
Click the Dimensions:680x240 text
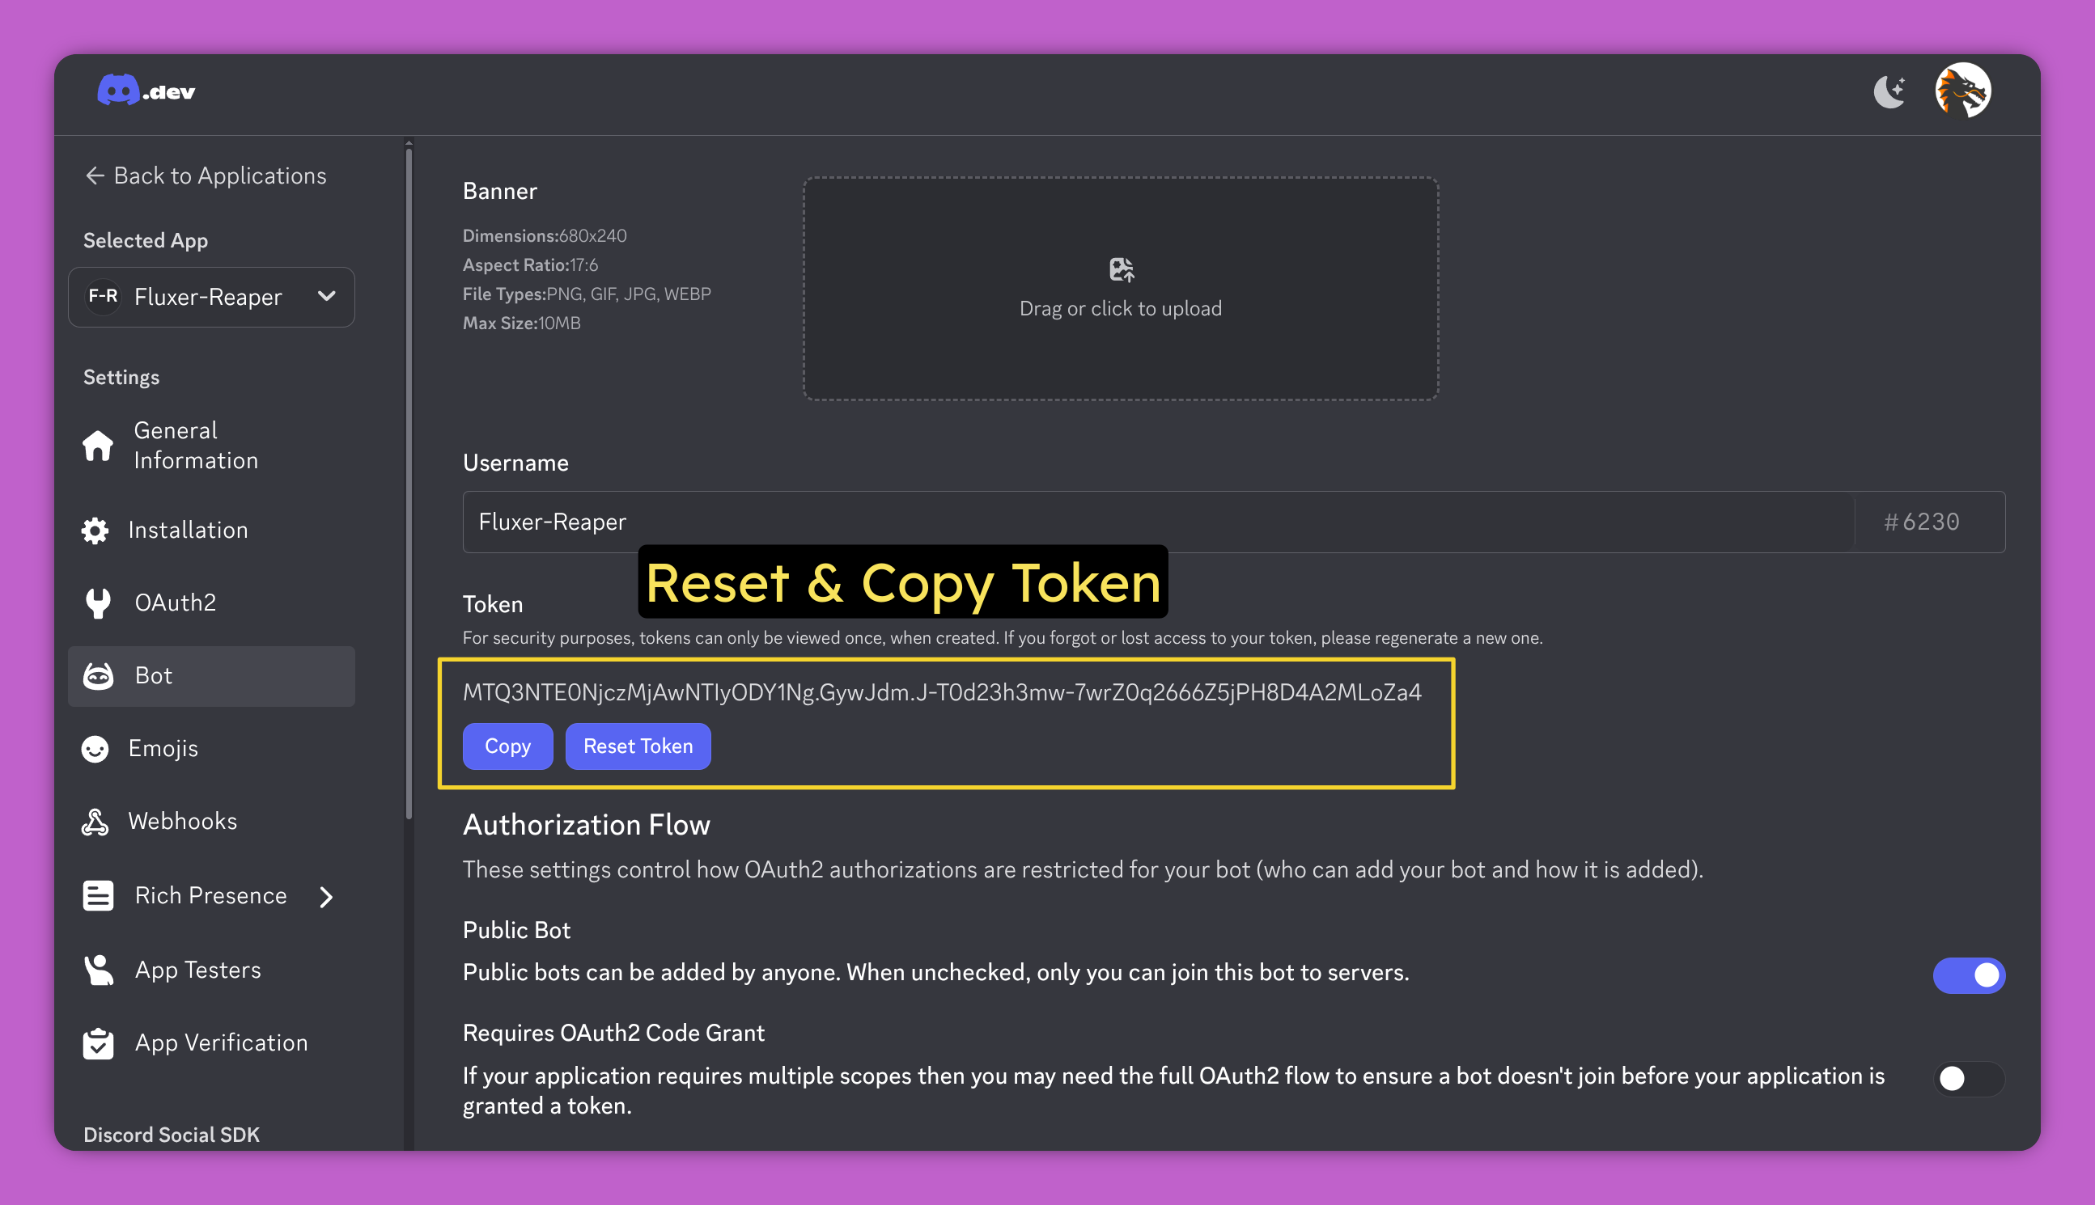coord(545,236)
